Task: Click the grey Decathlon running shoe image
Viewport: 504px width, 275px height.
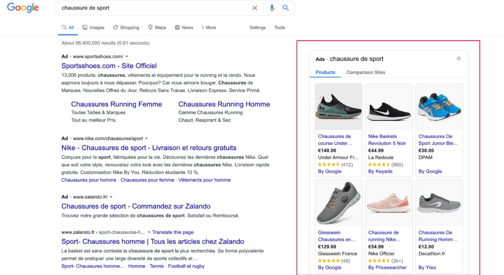Action: coord(439,203)
